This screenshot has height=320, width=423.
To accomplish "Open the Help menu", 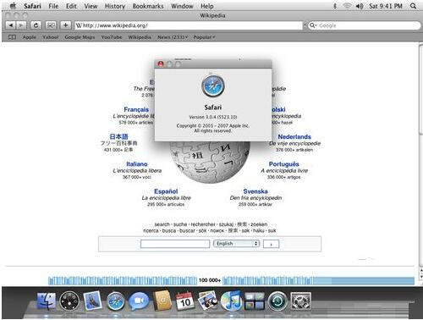I will click(x=207, y=6).
